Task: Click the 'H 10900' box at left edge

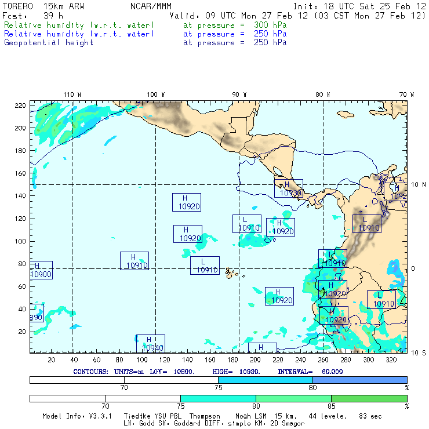Action: pos(41,270)
